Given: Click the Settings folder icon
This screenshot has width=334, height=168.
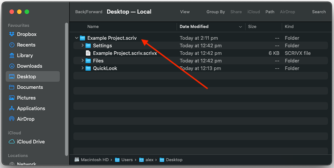Looking at the screenshot, I should (88, 45).
